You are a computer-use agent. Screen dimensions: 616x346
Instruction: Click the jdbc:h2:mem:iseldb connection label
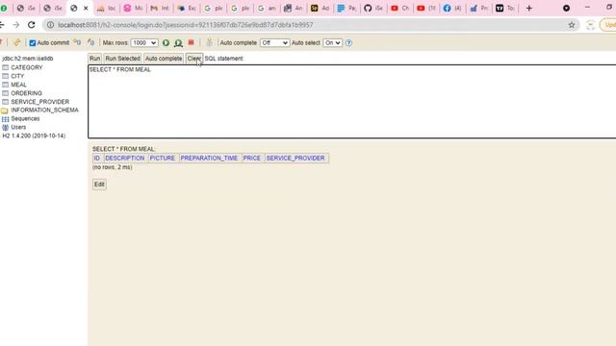coord(28,59)
